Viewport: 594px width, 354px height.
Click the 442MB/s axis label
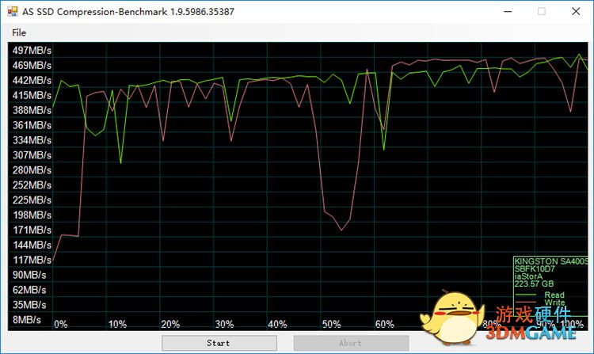pyautogui.click(x=32, y=80)
